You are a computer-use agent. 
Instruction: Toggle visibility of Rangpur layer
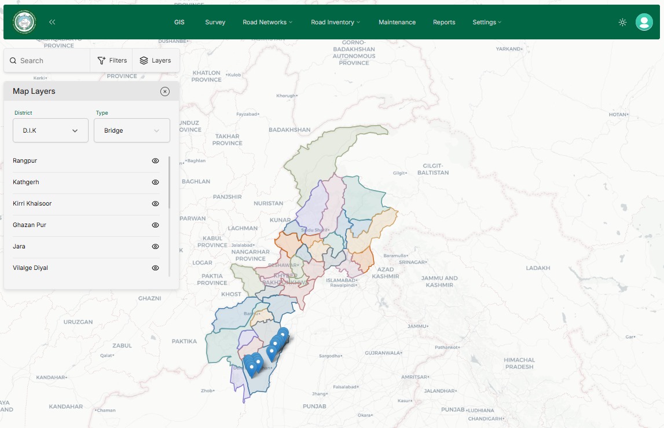[x=155, y=161]
